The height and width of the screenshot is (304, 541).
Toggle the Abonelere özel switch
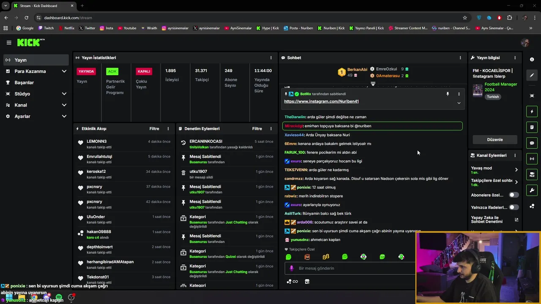click(x=514, y=195)
